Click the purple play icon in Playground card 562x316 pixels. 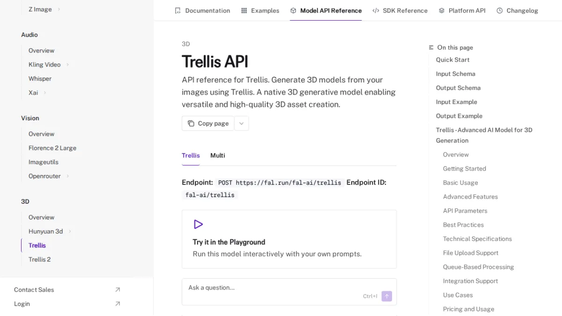coord(198,224)
